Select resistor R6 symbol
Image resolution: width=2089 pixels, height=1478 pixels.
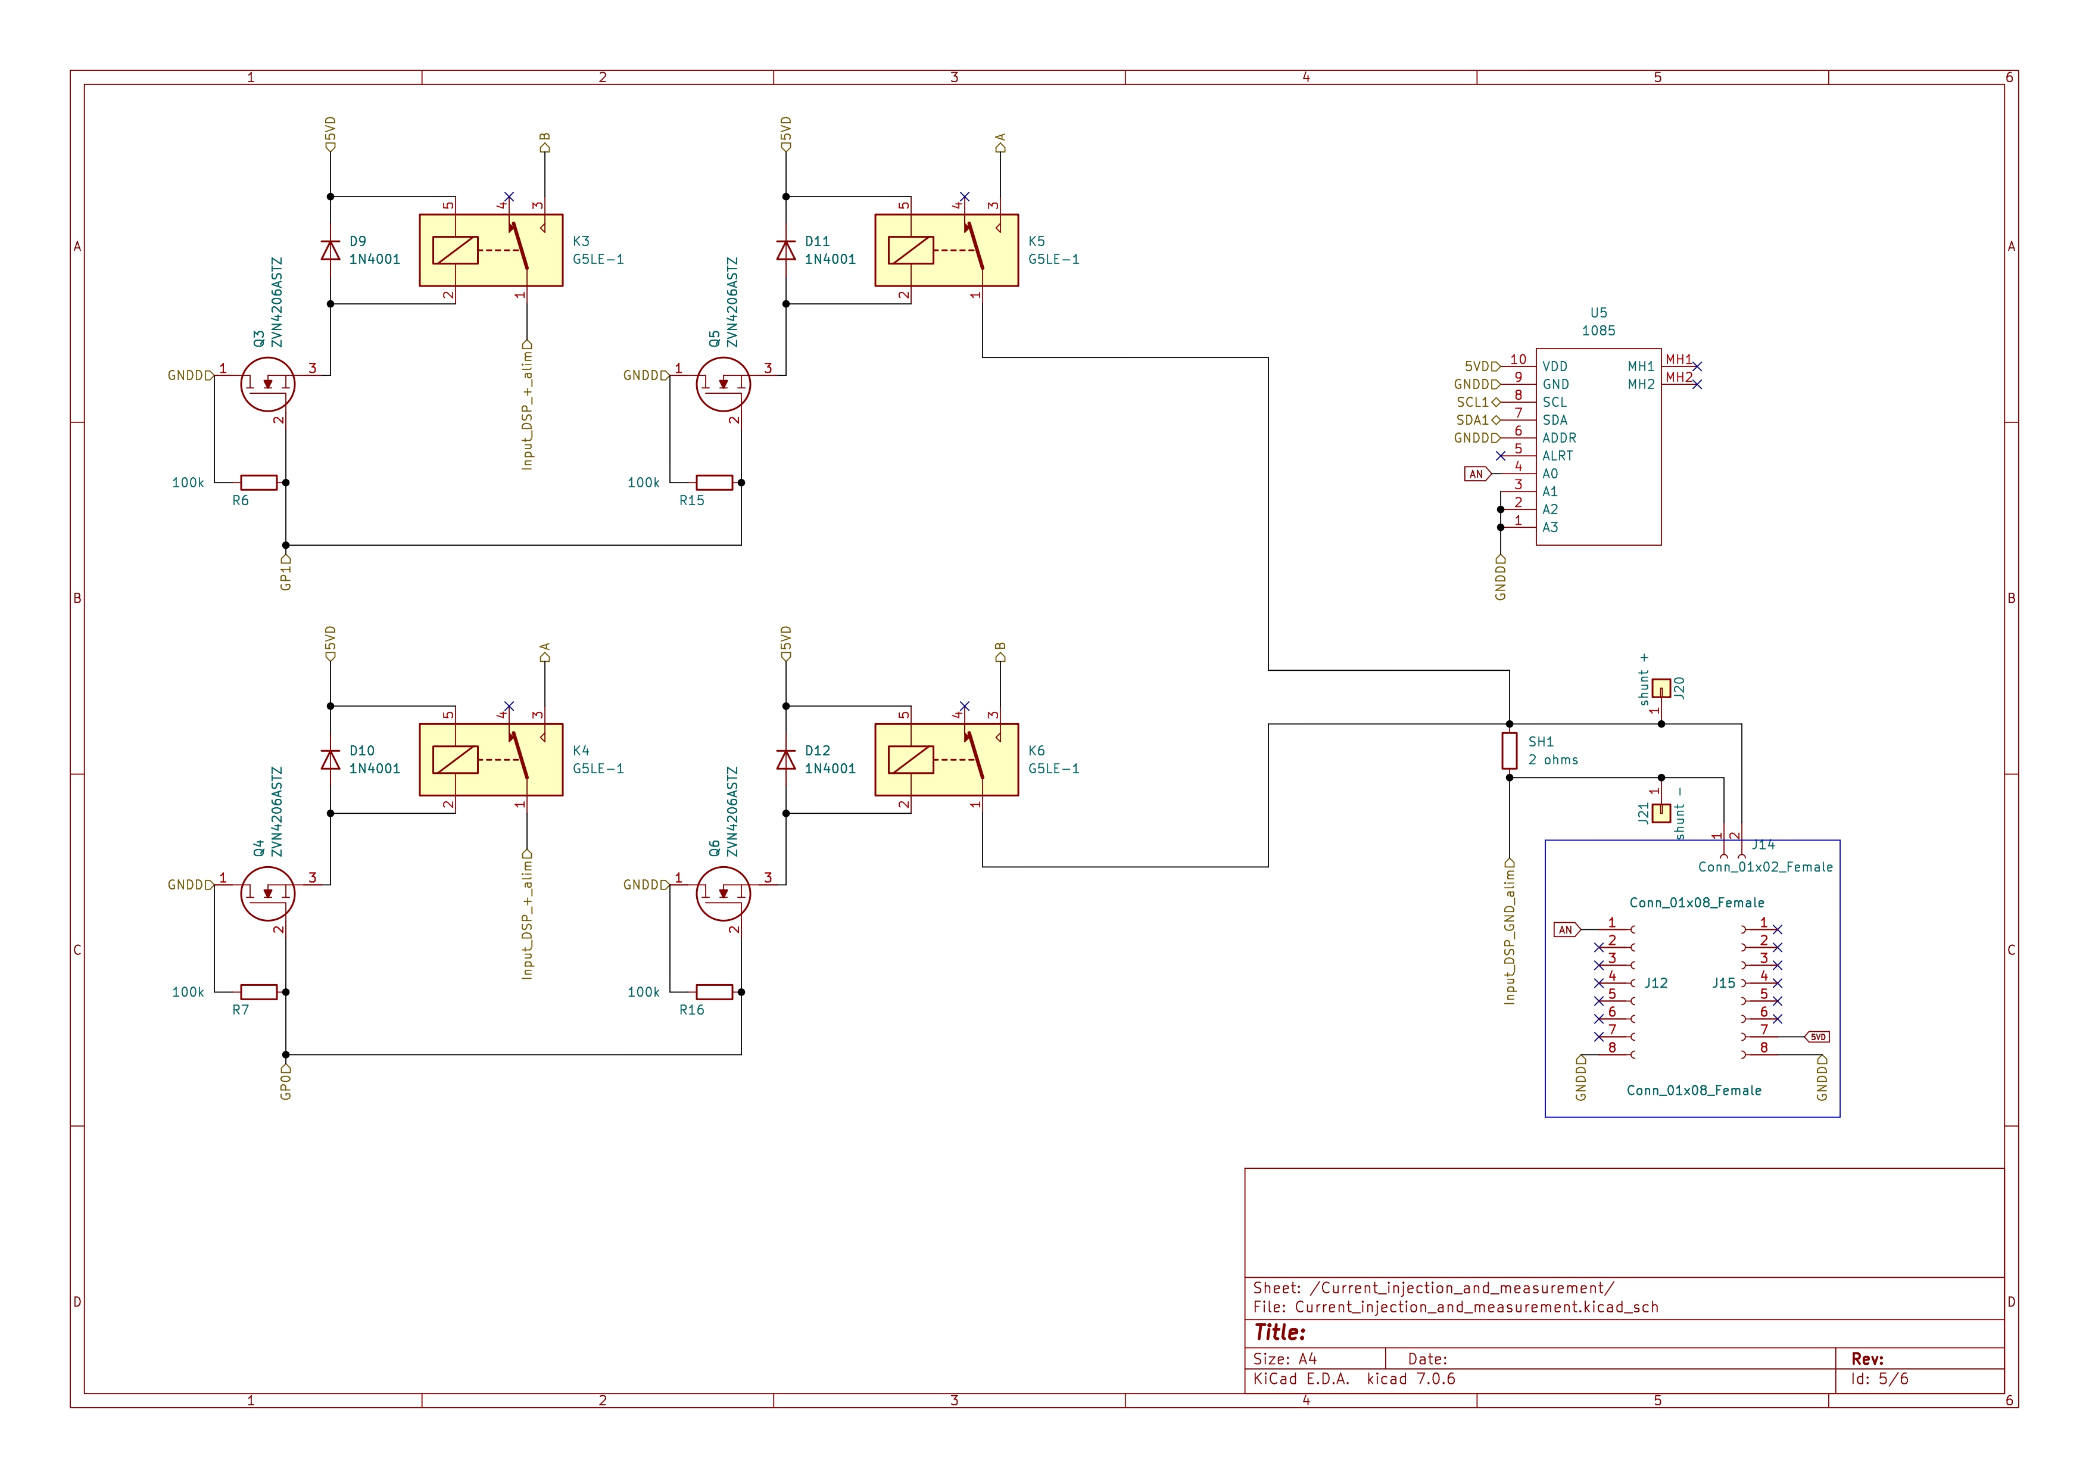[x=258, y=483]
